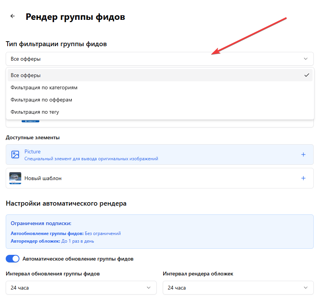Viewport: 332px width, 301px height.
Task: Click the chevron on Интервал рендера обложек
Action: pos(305,288)
